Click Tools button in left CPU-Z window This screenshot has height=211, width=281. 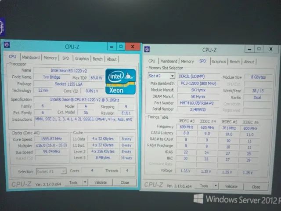[73, 183]
